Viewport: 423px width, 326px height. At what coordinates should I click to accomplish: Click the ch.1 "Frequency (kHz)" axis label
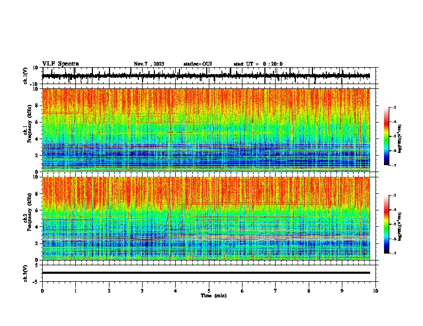(29, 124)
